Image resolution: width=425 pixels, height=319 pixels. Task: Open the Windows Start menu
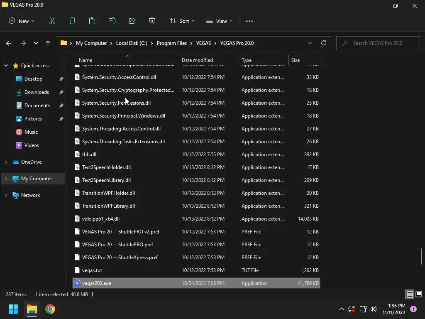click(x=13, y=309)
